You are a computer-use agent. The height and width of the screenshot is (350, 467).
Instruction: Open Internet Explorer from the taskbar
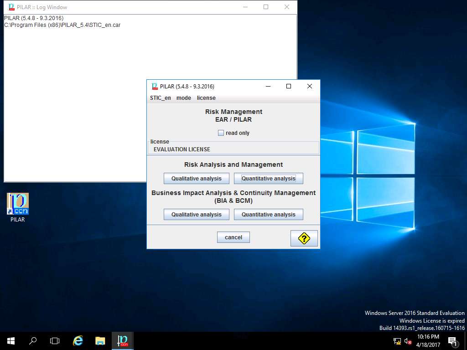[x=78, y=341]
